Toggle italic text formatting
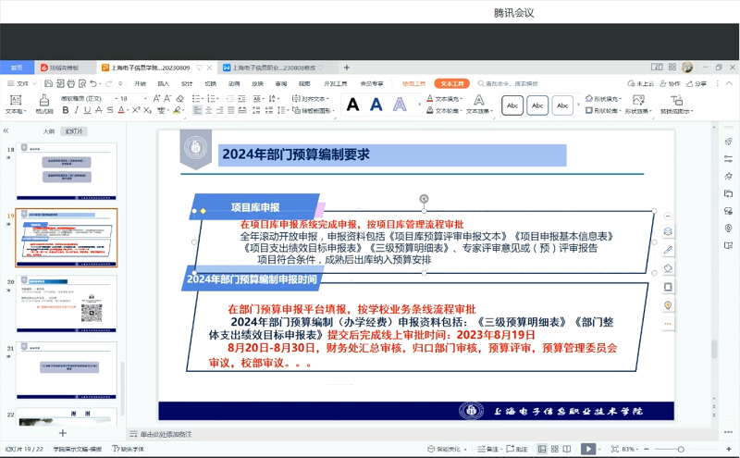The height and width of the screenshot is (458, 740). [x=76, y=111]
